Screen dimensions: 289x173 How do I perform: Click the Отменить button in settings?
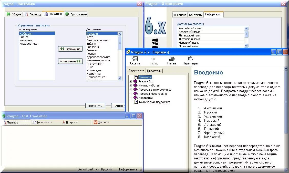pyautogui.click(x=118, y=105)
